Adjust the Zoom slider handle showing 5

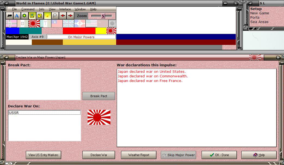(103, 16)
